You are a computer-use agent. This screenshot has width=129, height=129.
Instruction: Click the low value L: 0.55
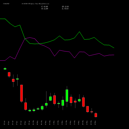65,9
